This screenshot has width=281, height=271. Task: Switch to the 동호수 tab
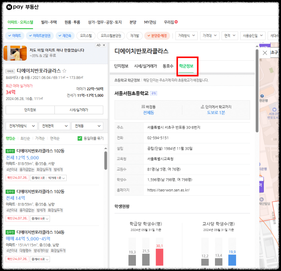(x=168, y=66)
